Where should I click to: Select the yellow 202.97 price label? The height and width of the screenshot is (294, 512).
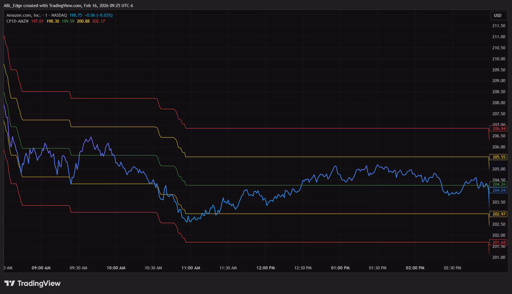pyautogui.click(x=499, y=214)
